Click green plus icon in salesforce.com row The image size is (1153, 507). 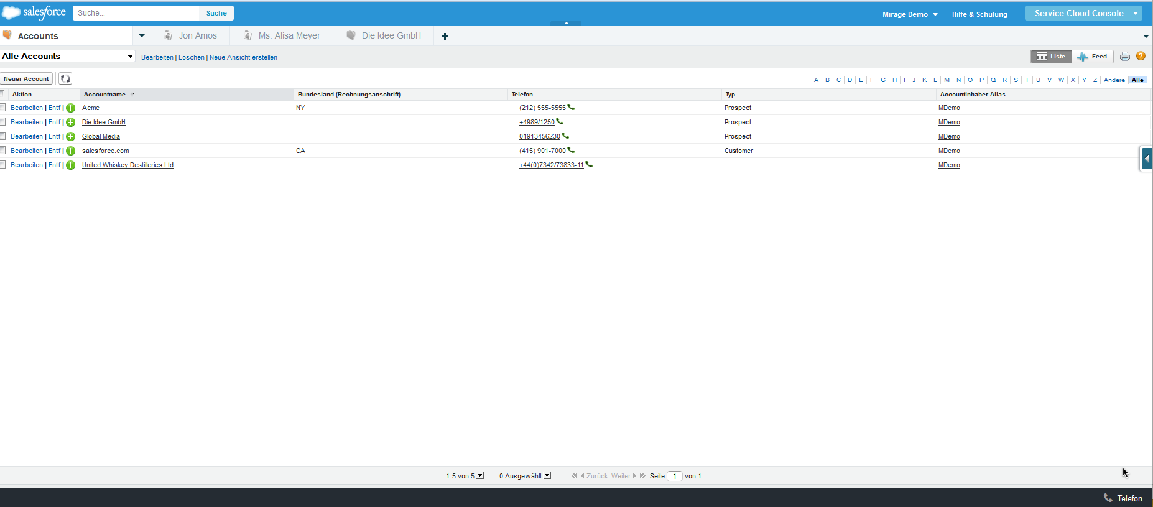tap(71, 151)
